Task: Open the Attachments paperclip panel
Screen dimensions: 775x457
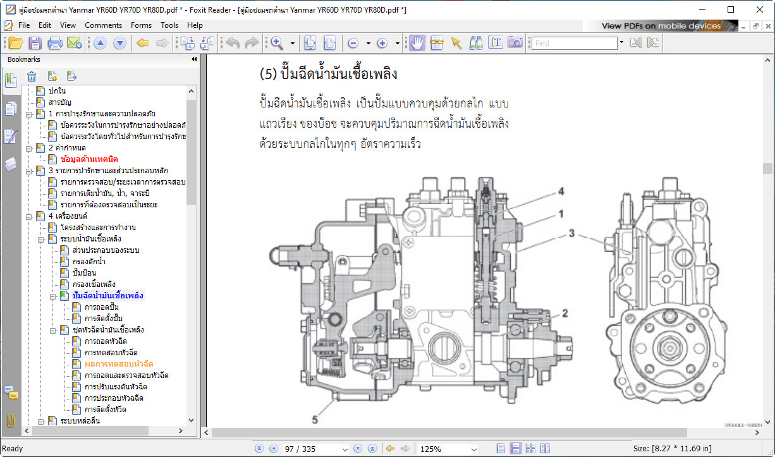Action: pyautogui.click(x=10, y=420)
